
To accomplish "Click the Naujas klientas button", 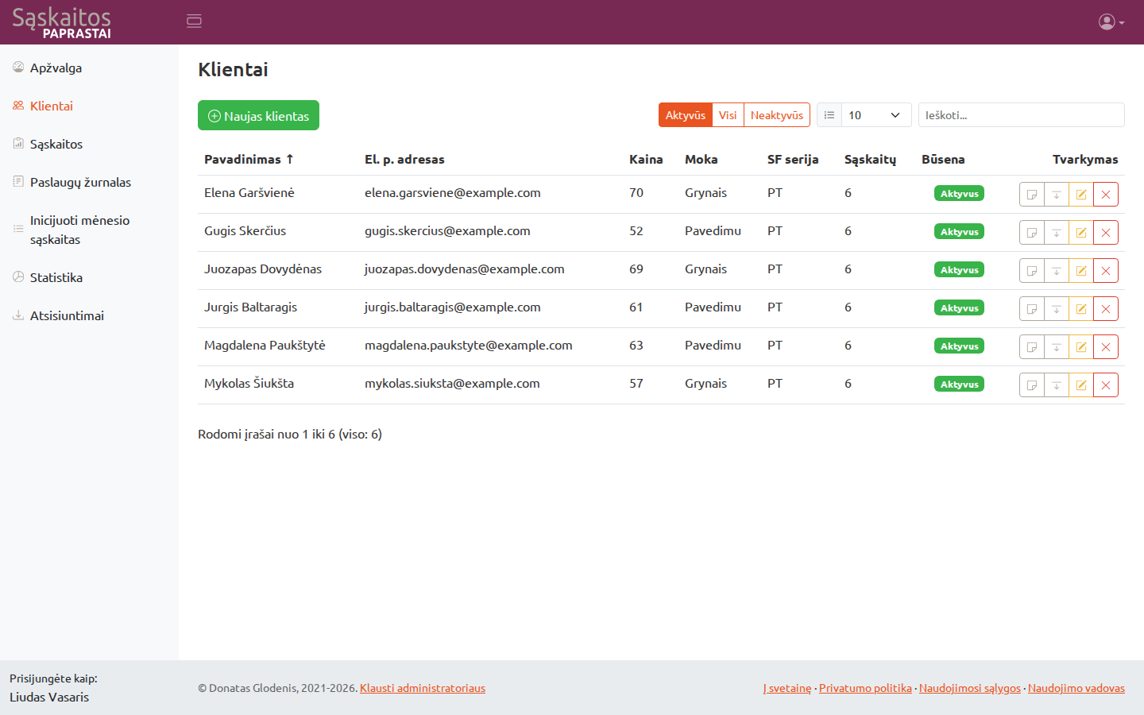I will pos(258,115).
